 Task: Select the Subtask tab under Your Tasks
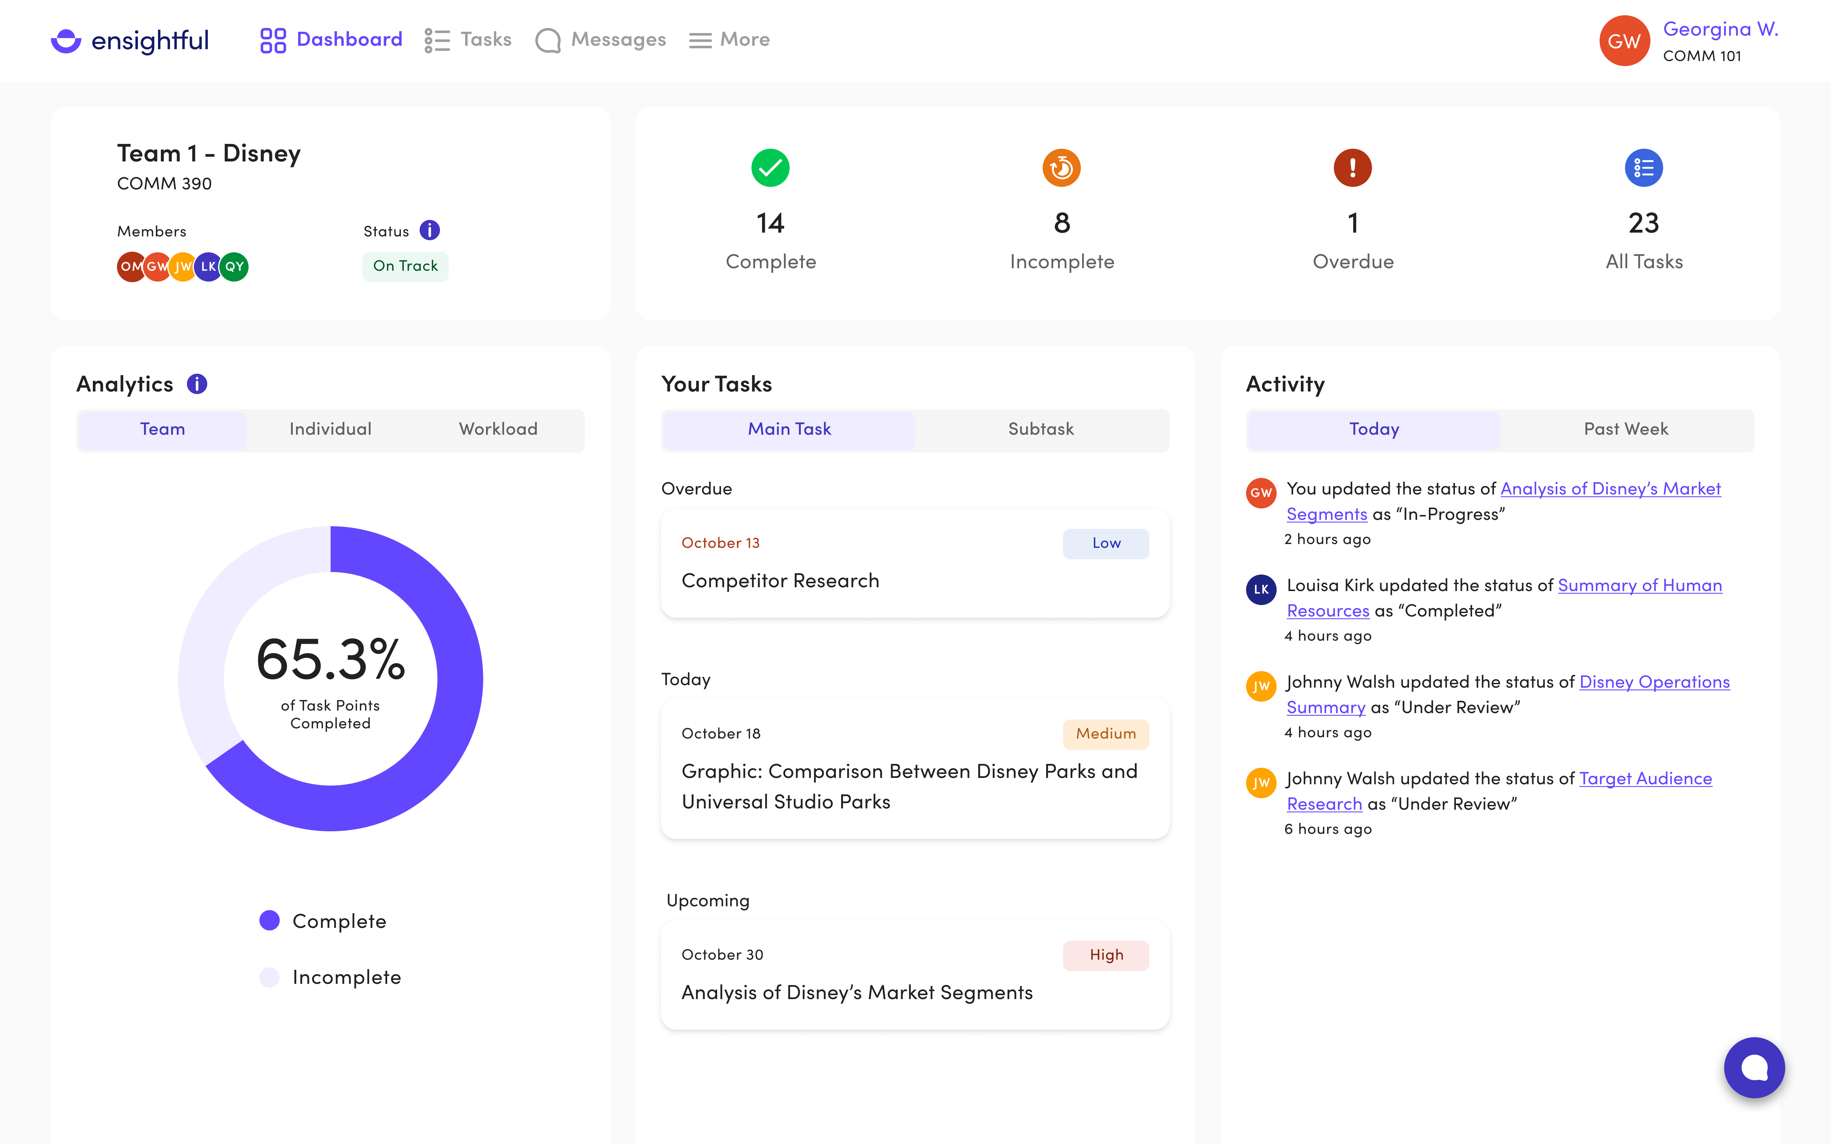1040,429
